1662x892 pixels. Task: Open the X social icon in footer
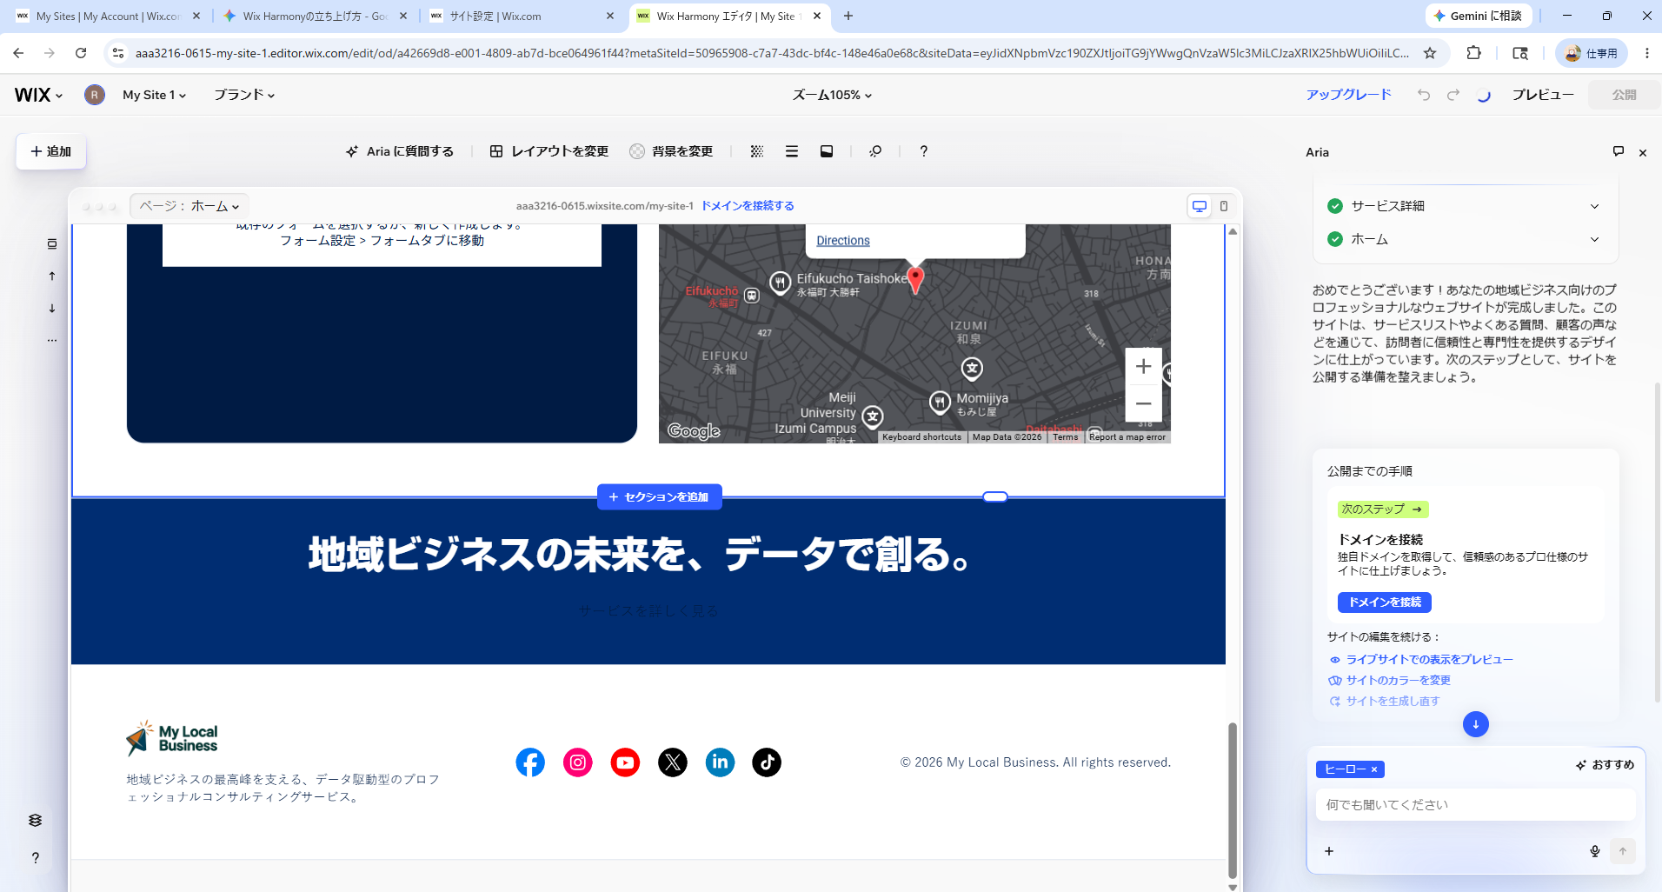point(673,762)
